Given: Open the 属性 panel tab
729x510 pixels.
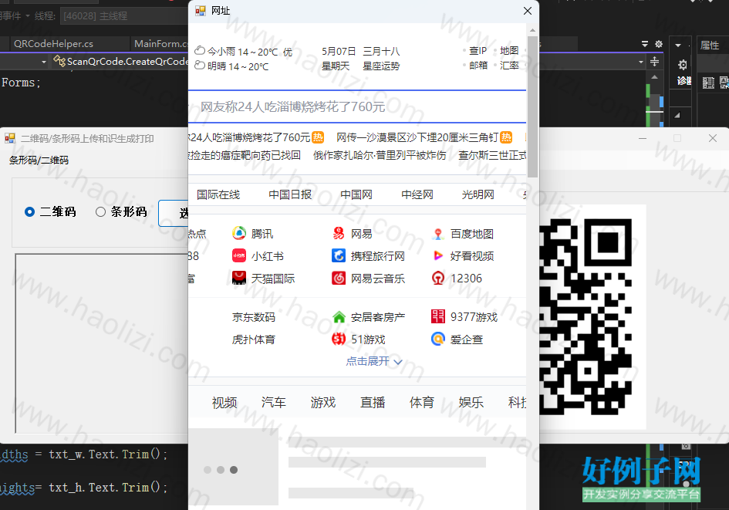Looking at the screenshot, I should pyautogui.click(x=710, y=45).
